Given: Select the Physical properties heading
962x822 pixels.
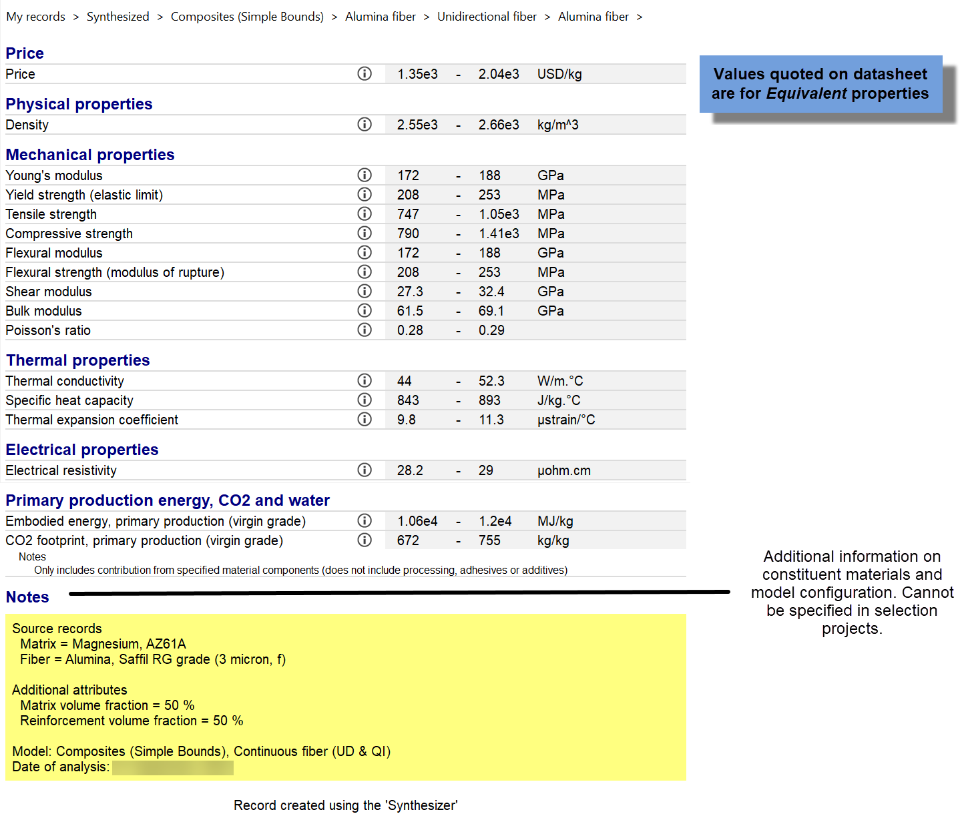Looking at the screenshot, I should pyautogui.click(x=79, y=104).
